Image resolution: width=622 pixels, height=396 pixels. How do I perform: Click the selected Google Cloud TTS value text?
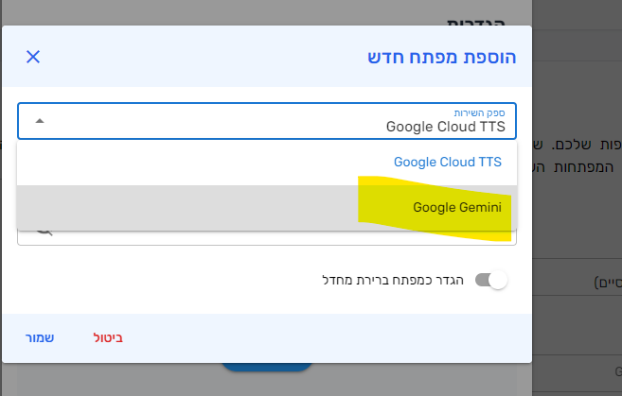446,127
